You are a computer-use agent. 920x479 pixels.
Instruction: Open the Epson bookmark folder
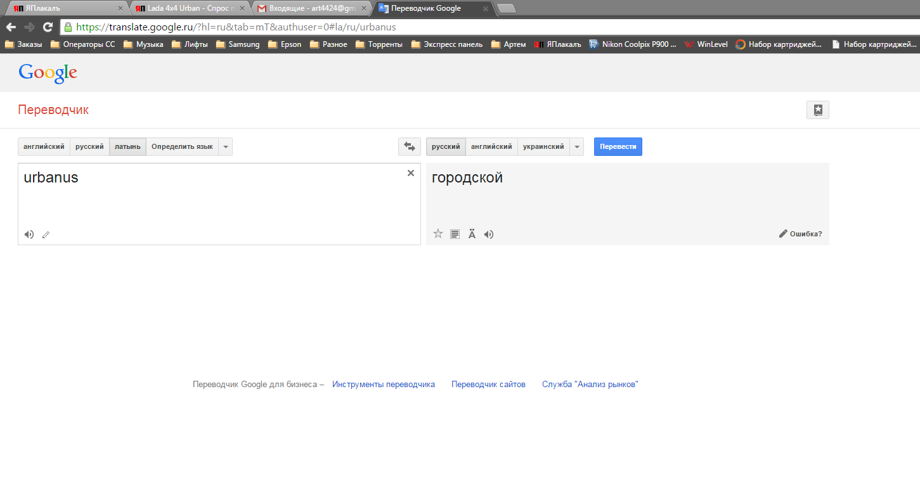[x=285, y=44]
